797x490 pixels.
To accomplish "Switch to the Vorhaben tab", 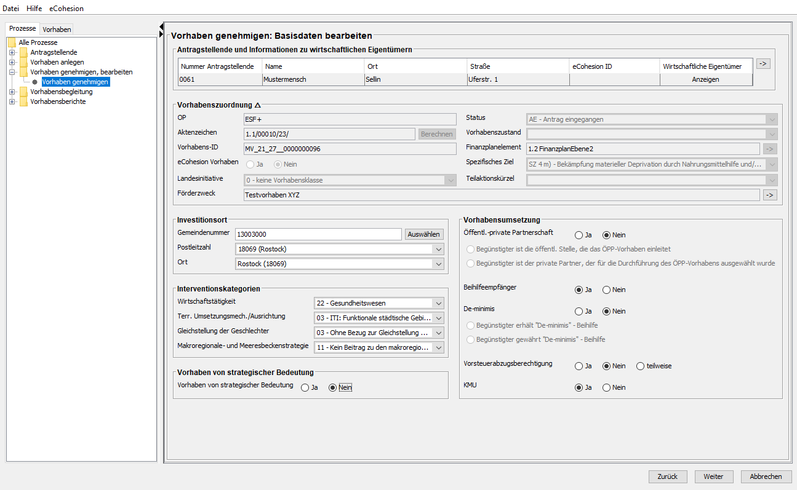I will pos(57,29).
